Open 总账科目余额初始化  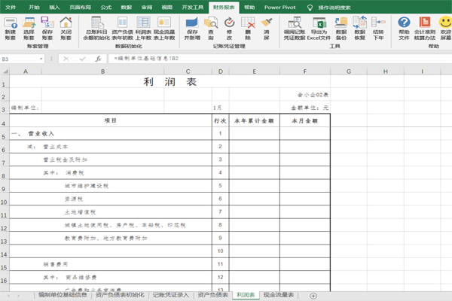coord(96,29)
